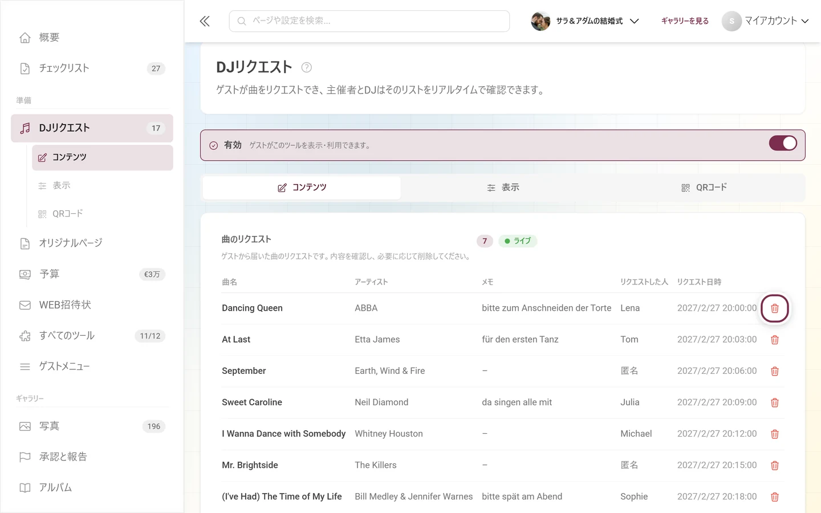Click the Whitney Houston artist cell
This screenshot has width=821, height=513.
click(x=389, y=434)
